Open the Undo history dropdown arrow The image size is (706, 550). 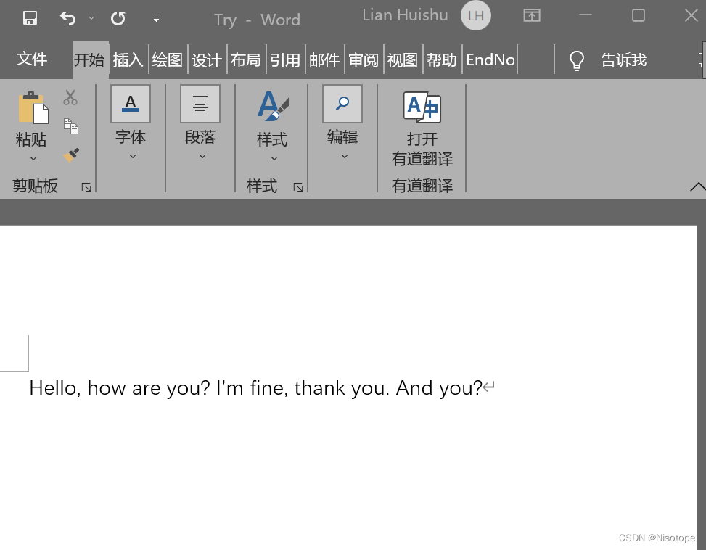pos(91,18)
